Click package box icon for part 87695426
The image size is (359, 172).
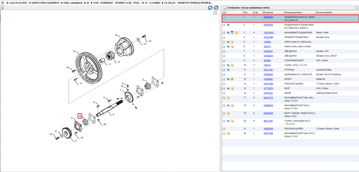coord(228,113)
